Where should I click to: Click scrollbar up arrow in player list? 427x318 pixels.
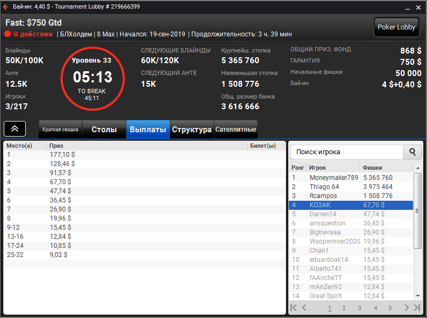[418, 169]
